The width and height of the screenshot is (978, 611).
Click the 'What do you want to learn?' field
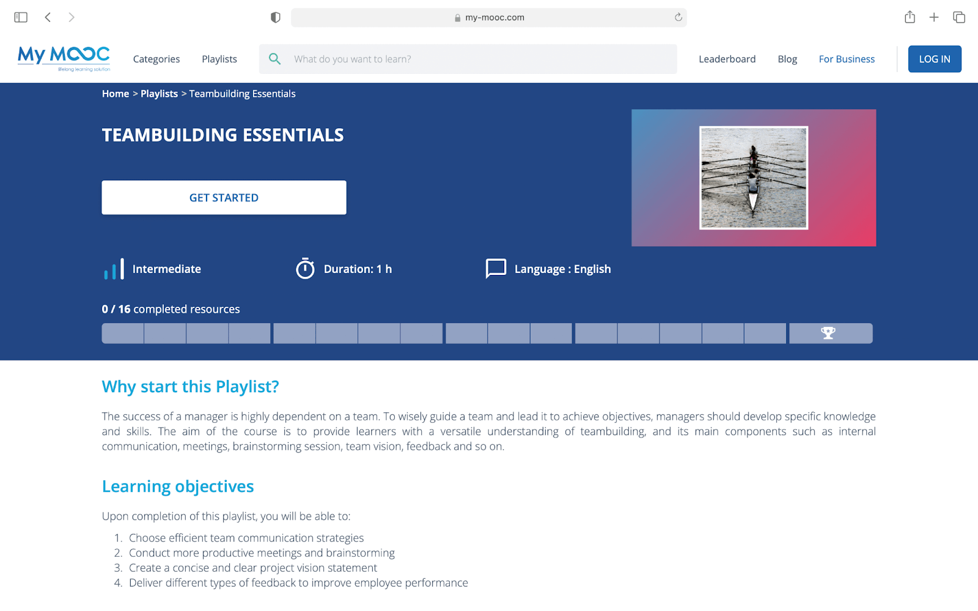pos(477,59)
